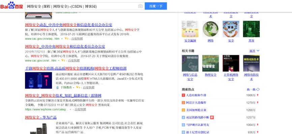Open 网络攻防技术 book link
This screenshot has height=134, width=292.
pos(252,77)
